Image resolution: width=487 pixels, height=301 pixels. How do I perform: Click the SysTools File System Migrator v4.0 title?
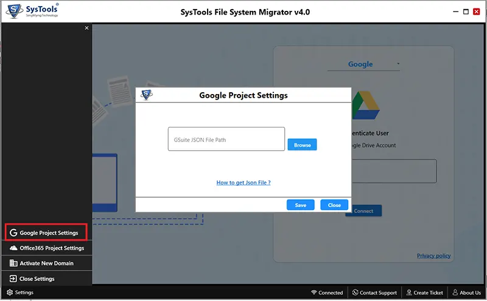[x=245, y=12]
